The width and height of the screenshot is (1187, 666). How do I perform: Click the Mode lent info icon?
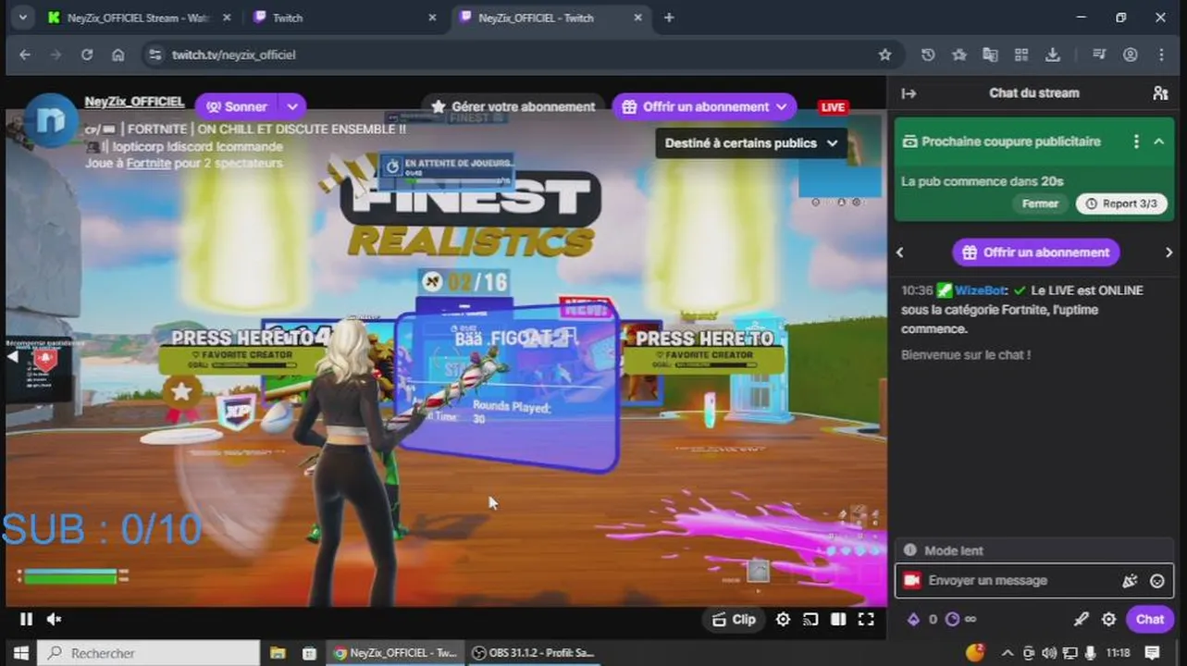point(909,550)
